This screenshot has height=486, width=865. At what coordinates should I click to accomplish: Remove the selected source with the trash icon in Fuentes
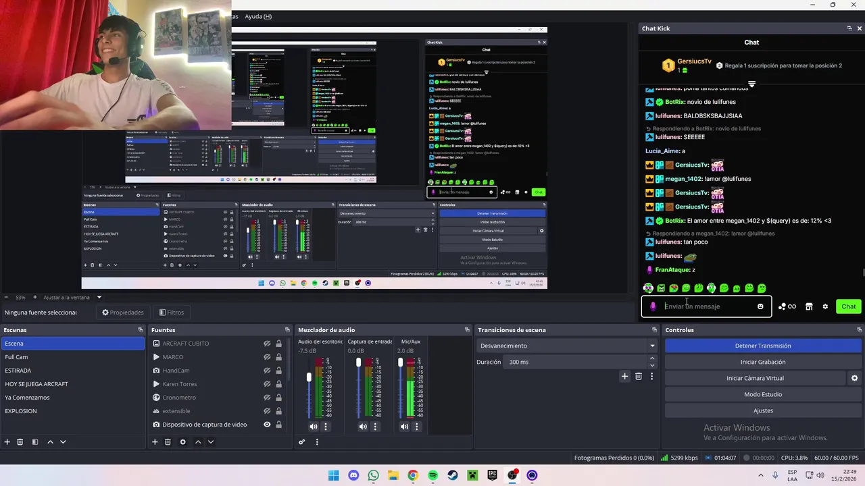coord(168,442)
